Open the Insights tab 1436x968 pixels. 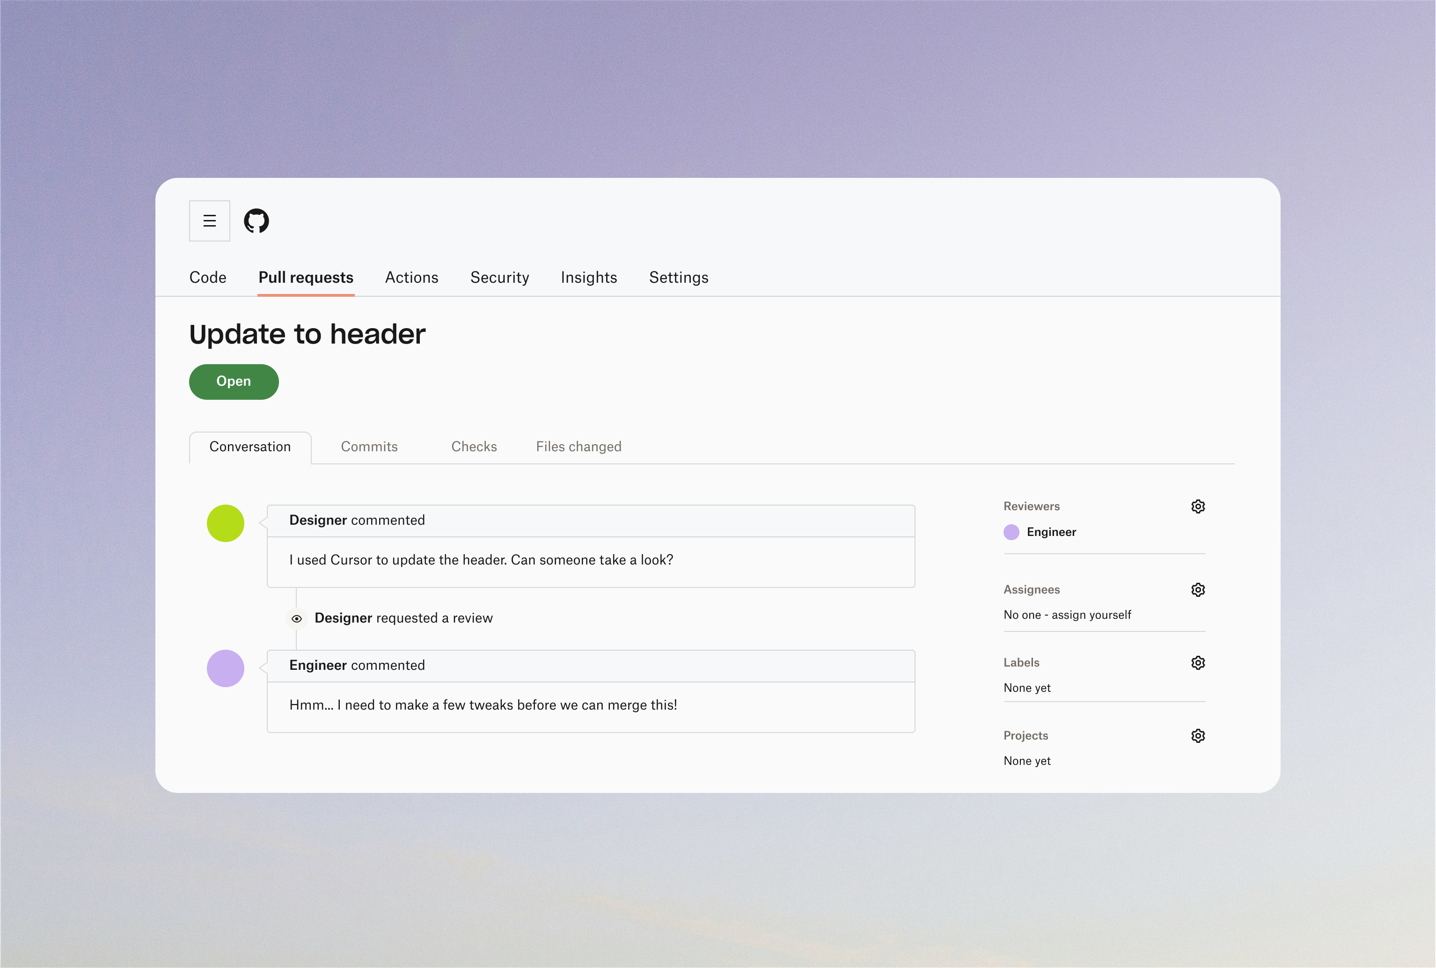(589, 278)
